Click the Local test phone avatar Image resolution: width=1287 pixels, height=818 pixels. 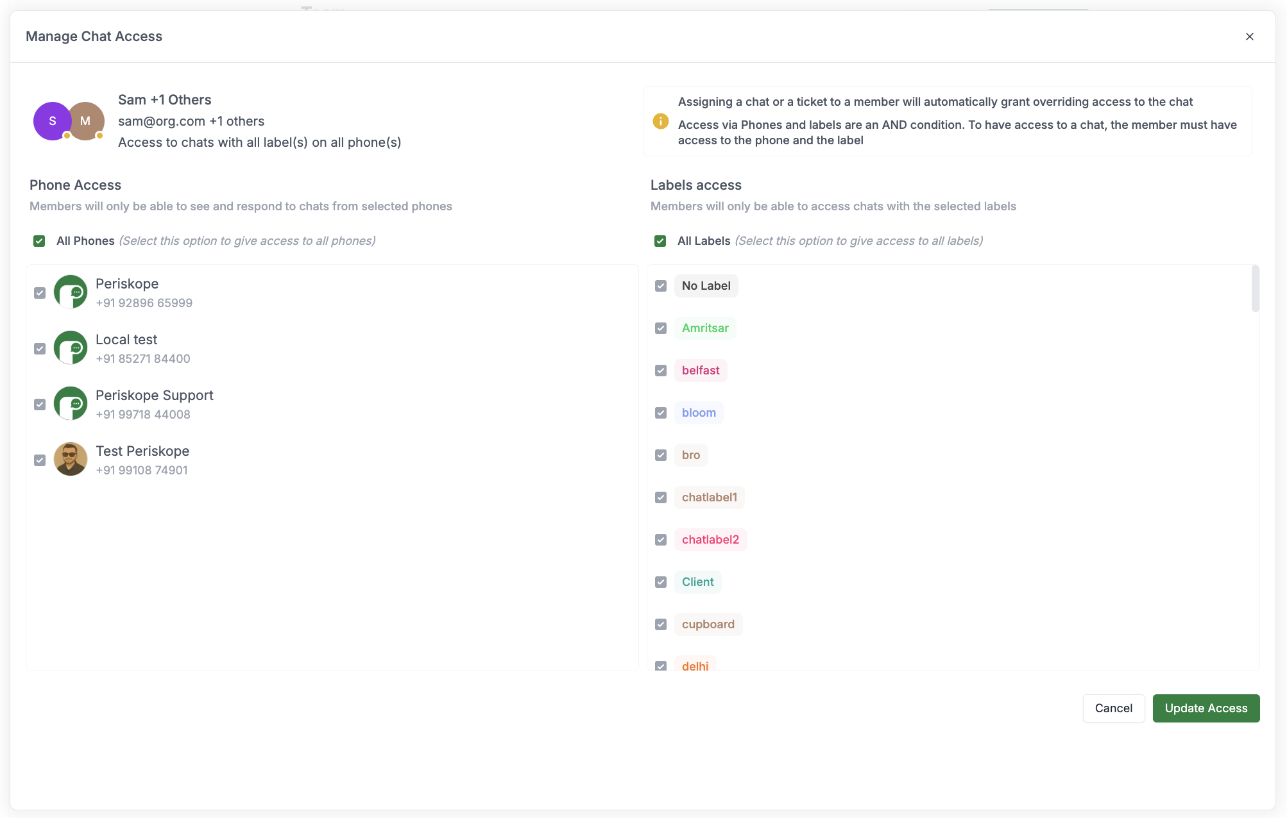click(x=71, y=347)
